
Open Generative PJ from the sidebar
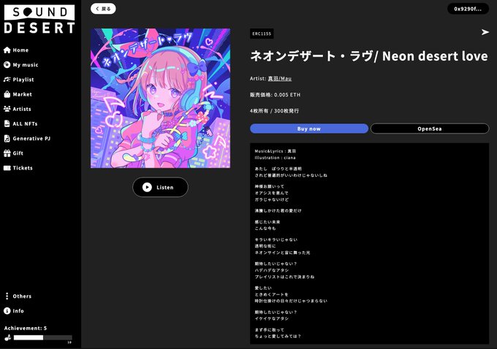27,139
